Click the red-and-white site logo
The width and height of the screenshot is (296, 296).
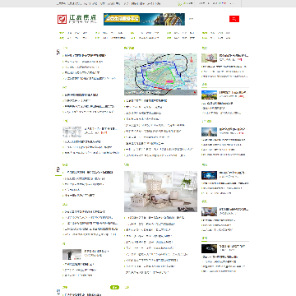(62, 19)
